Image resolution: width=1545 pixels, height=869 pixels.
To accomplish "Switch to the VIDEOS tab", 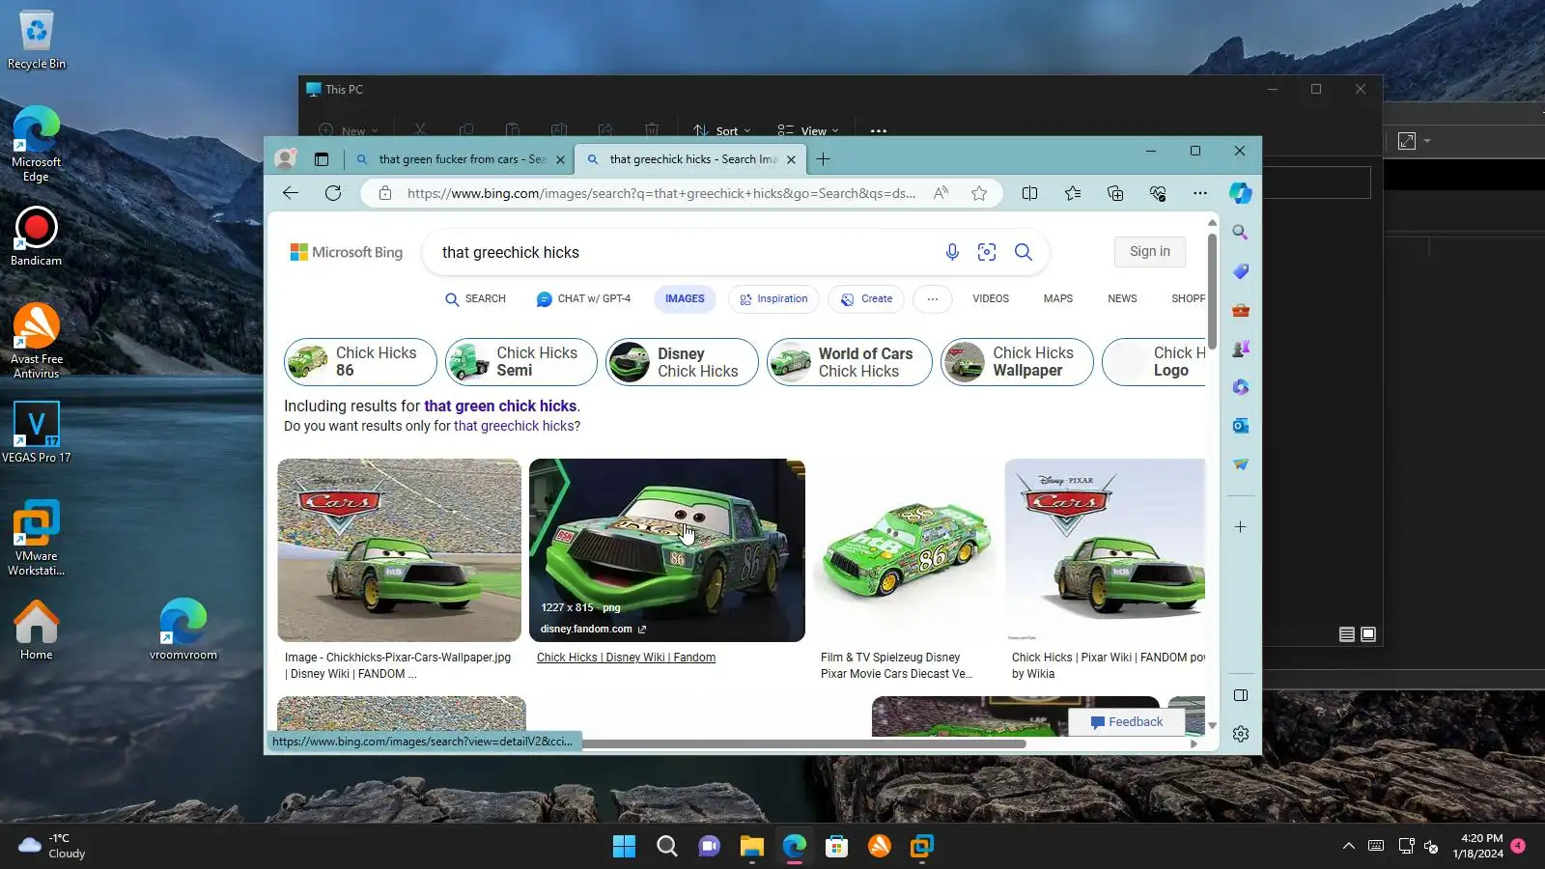I will (991, 299).
